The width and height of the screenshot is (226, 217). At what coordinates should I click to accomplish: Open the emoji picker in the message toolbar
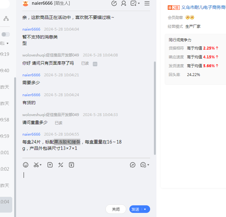pos(26,165)
